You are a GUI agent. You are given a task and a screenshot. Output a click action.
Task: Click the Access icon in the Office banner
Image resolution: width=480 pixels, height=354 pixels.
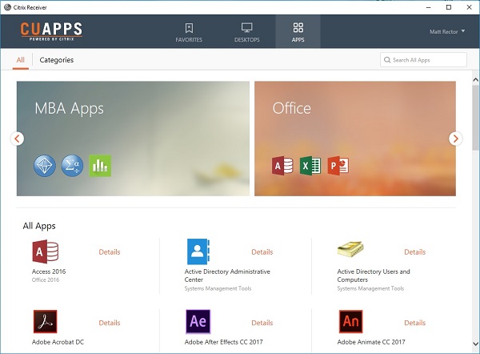(x=282, y=166)
